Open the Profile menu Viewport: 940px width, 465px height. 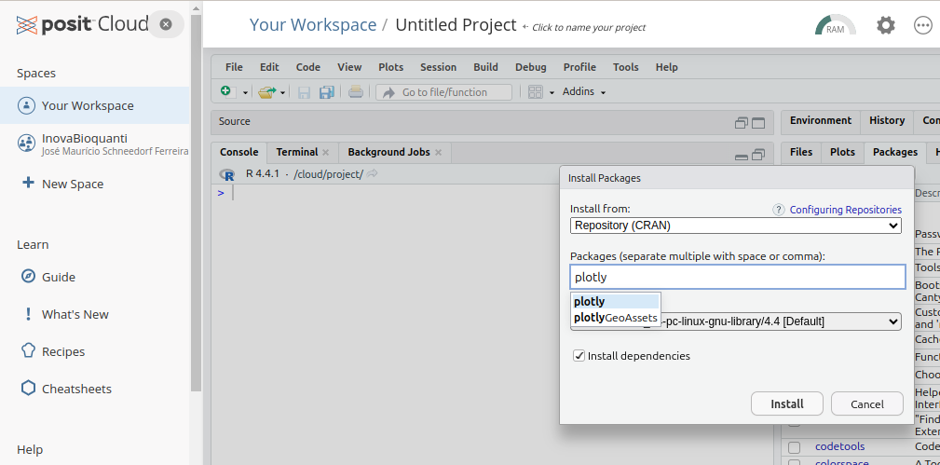[x=579, y=67]
